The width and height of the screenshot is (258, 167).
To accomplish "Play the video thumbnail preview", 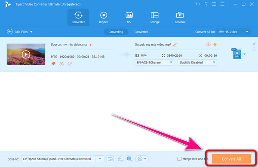I will point(26,55).
